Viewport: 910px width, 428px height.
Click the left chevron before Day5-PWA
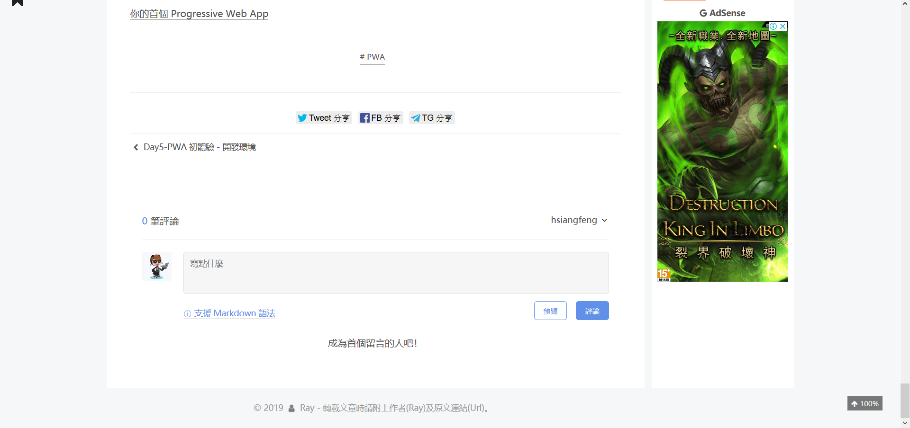pyautogui.click(x=136, y=147)
